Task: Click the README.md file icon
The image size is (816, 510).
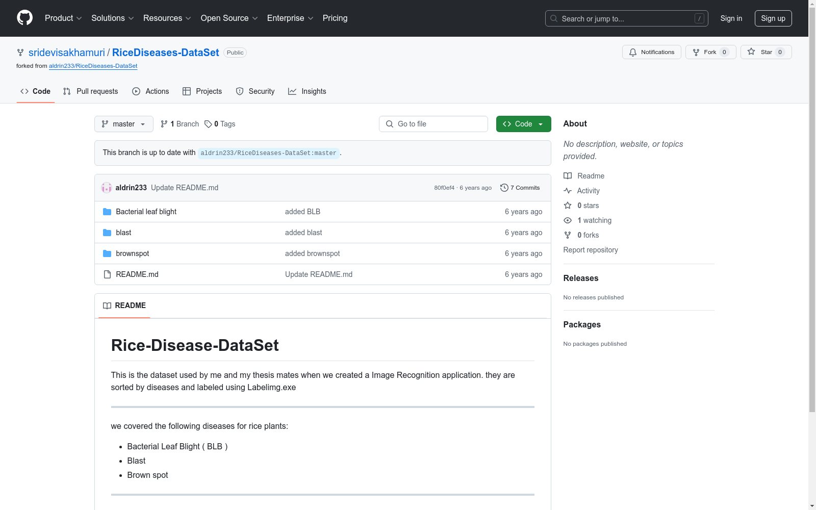Action: coord(107,274)
